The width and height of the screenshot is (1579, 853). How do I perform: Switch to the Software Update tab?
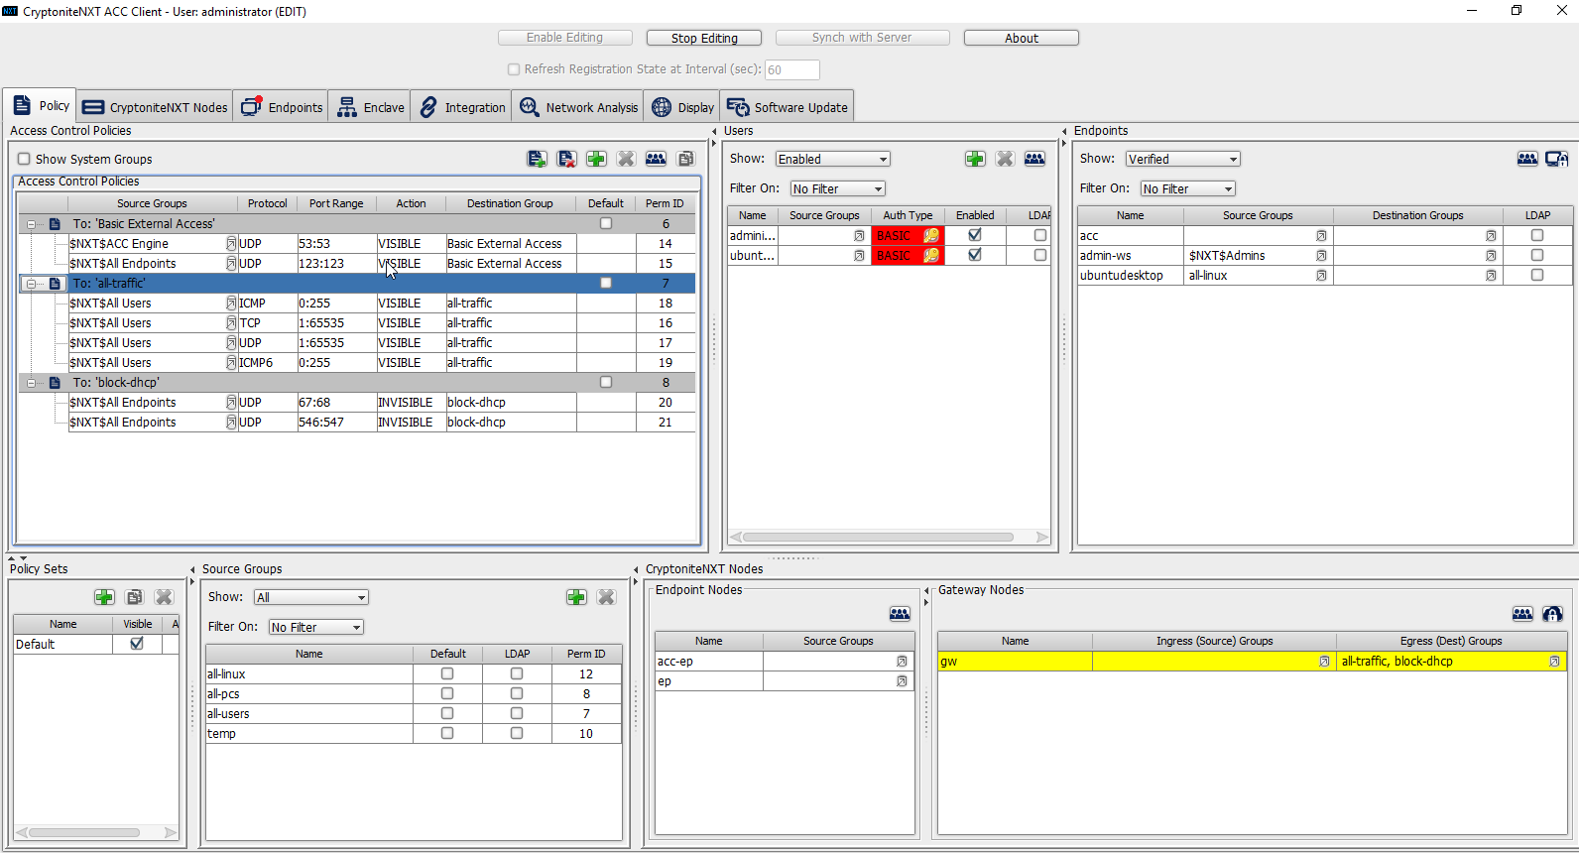pos(787,107)
